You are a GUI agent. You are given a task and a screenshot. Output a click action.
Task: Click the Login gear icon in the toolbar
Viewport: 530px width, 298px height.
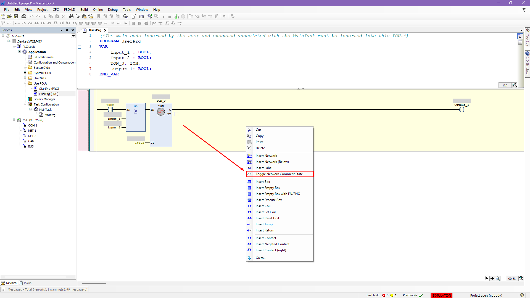pos(150,16)
